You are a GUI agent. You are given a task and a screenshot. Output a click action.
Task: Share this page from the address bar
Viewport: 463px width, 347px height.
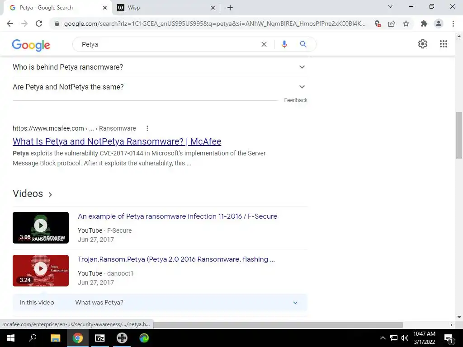click(x=392, y=23)
